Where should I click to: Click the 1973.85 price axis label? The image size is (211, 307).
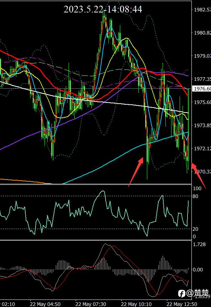click(202, 125)
